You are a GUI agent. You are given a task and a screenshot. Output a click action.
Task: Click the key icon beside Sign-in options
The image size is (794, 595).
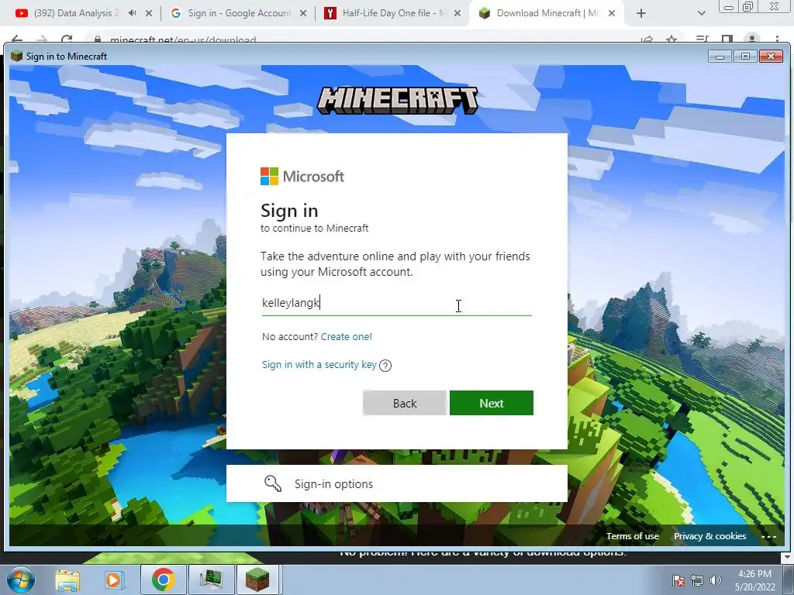click(x=273, y=483)
